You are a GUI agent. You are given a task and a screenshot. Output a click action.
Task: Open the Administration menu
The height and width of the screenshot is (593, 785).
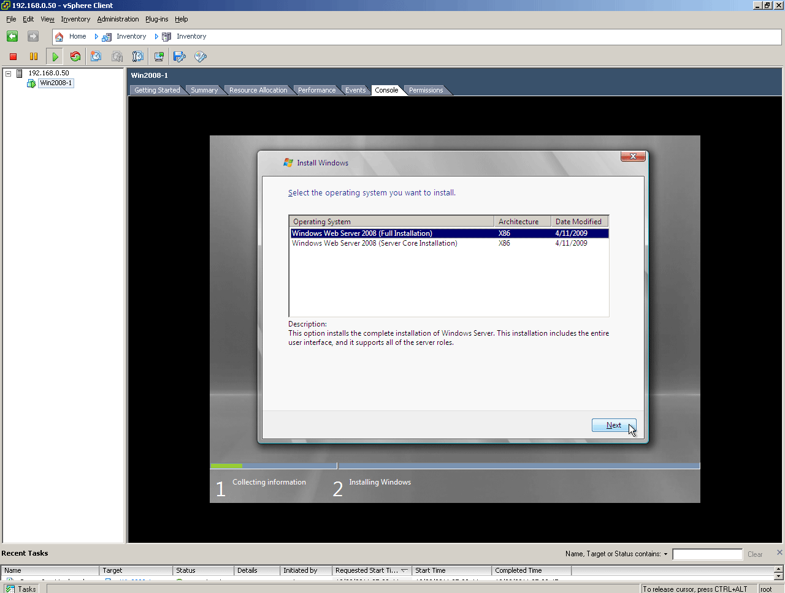coord(118,19)
